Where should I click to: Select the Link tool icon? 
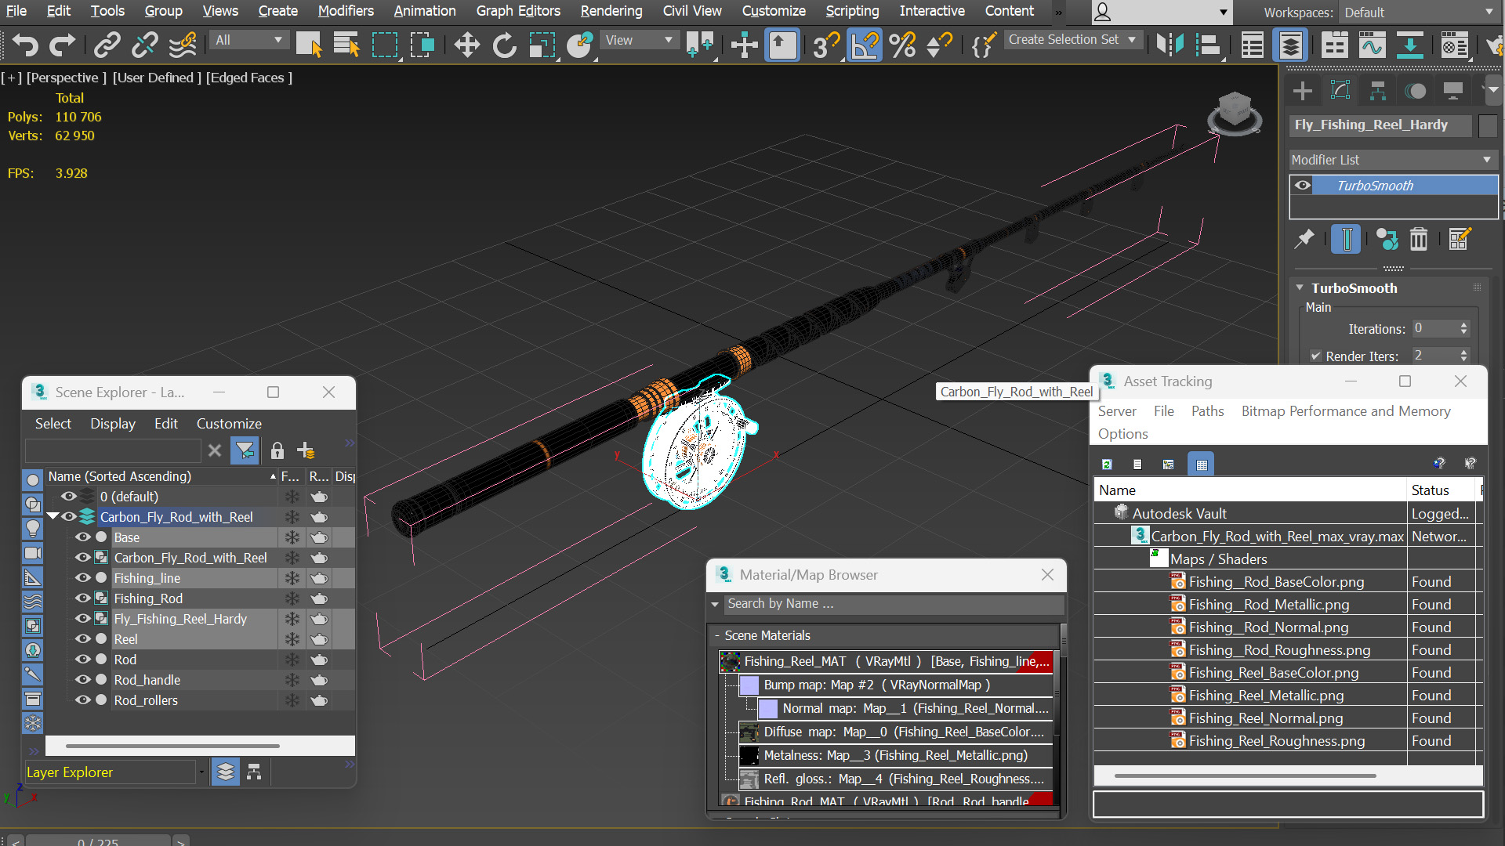pos(107,45)
